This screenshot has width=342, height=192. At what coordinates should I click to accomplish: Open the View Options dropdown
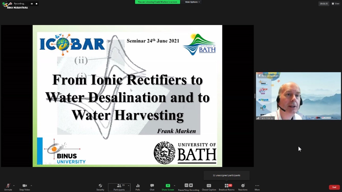coord(192,2)
